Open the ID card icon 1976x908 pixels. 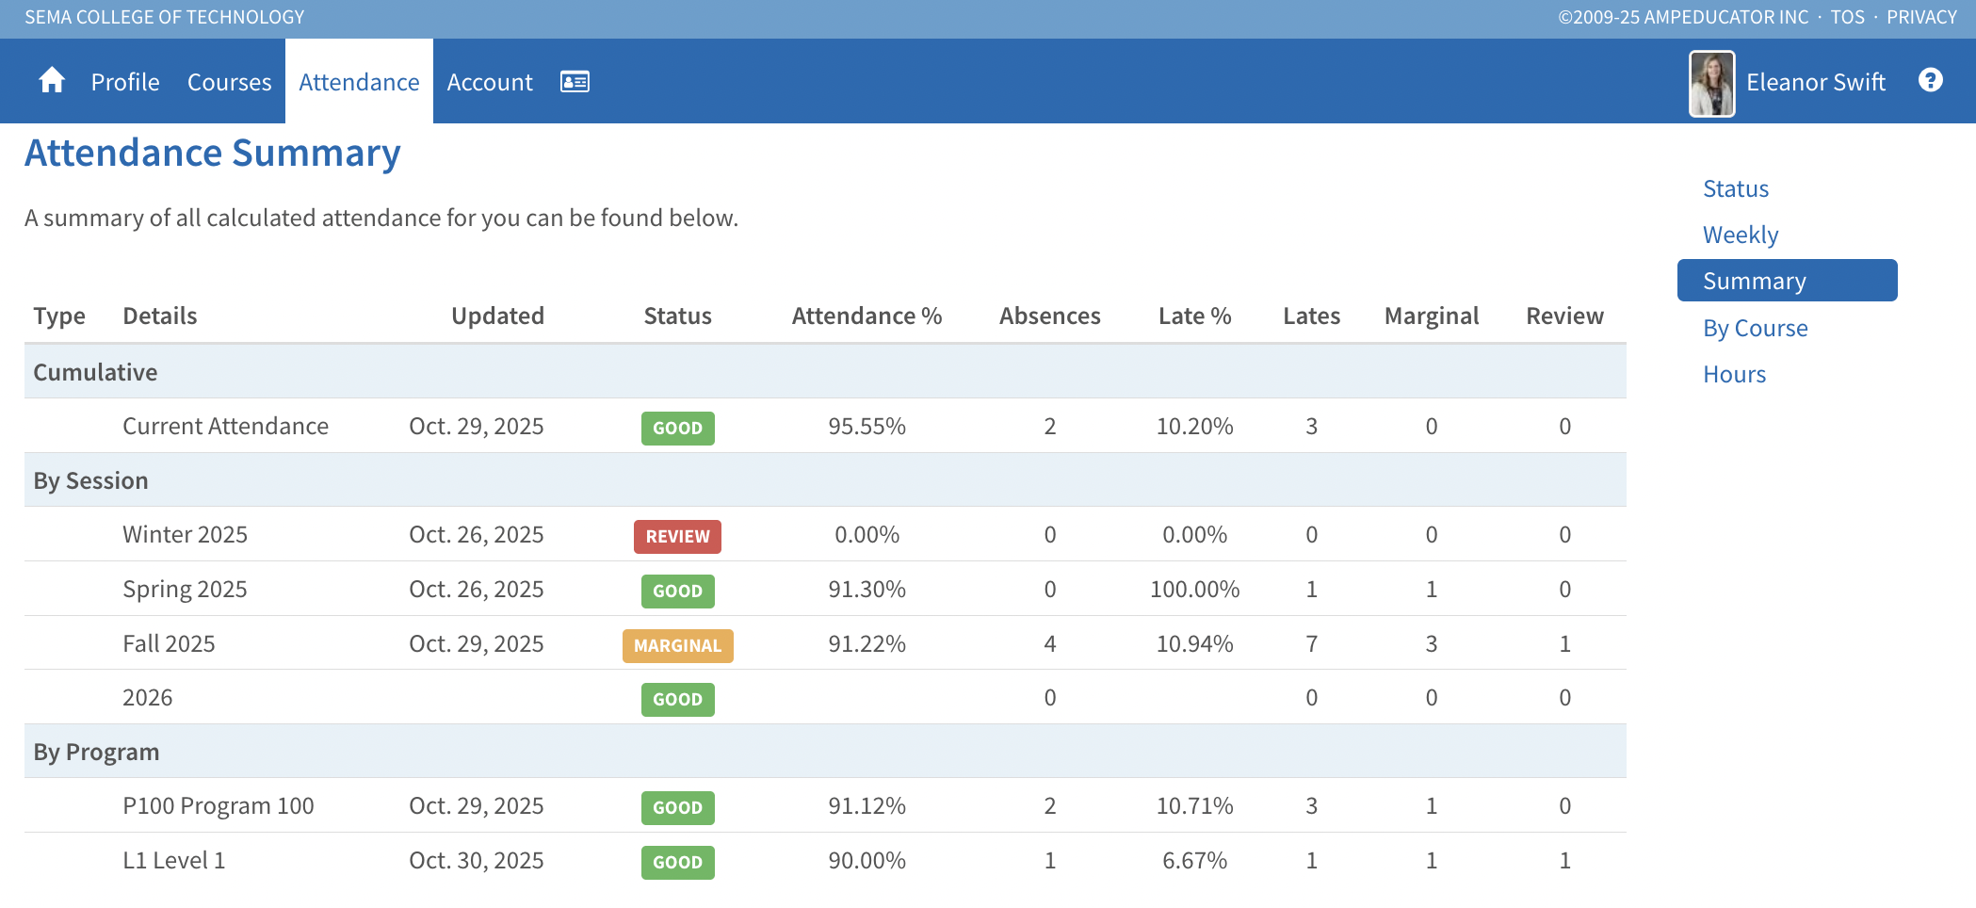(x=575, y=82)
